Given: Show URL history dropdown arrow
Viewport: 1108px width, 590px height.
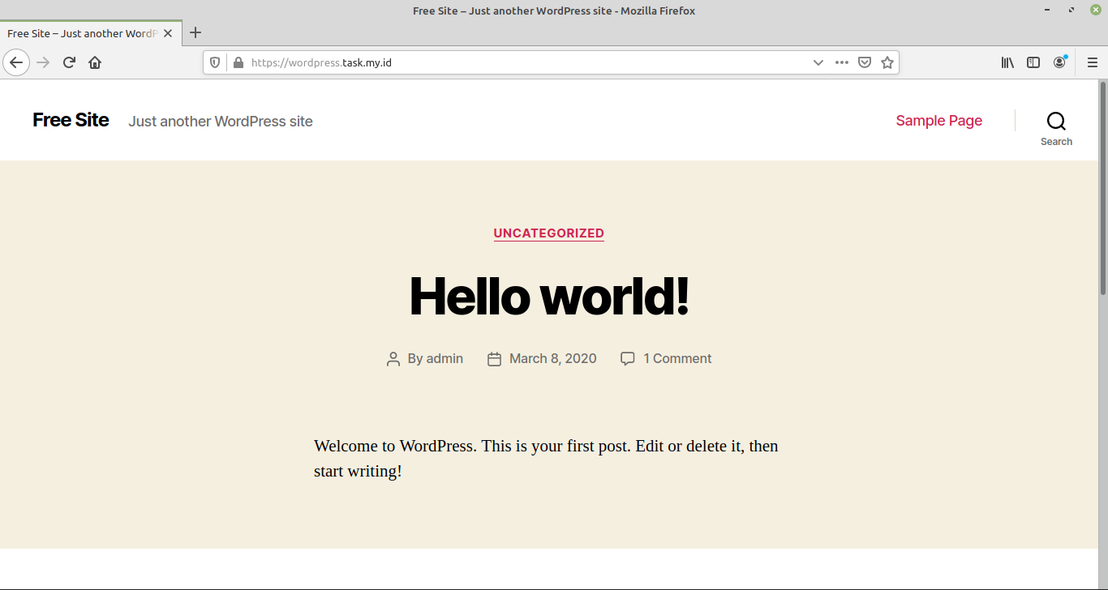Looking at the screenshot, I should pyautogui.click(x=818, y=62).
